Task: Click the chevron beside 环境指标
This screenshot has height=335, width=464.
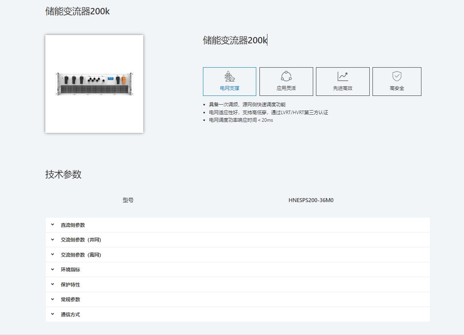Action: tap(52, 269)
